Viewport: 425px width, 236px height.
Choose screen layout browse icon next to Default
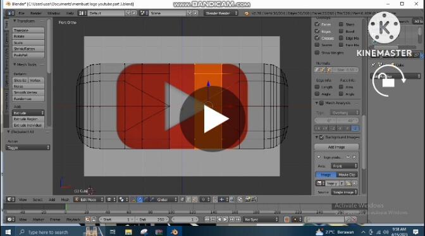pyautogui.click(x=82, y=13)
